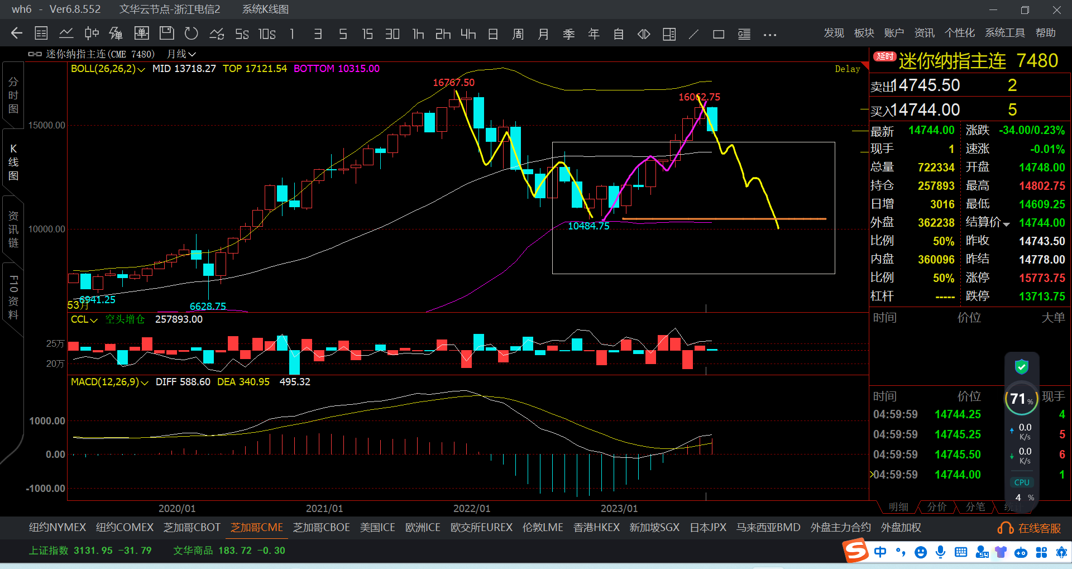The image size is (1072, 569).
Task: Click the save floppy disk icon
Action: pyautogui.click(x=166, y=34)
